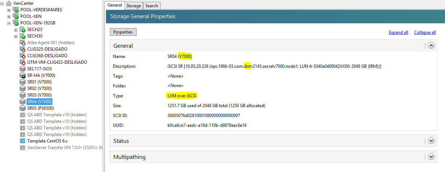Click the SCSI ID value 36005076d...
Screen dimensions: 445x172
[x=204, y=116]
